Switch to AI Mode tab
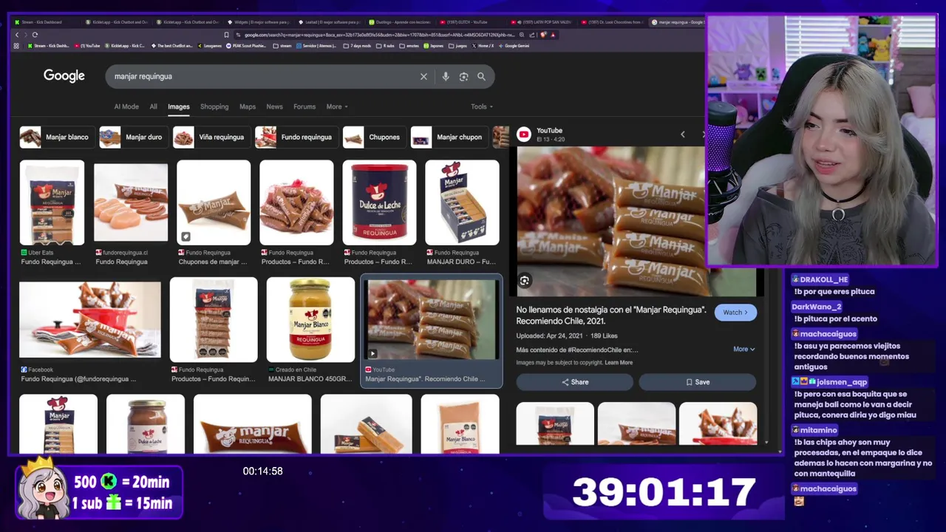946x532 pixels. (126, 106)
